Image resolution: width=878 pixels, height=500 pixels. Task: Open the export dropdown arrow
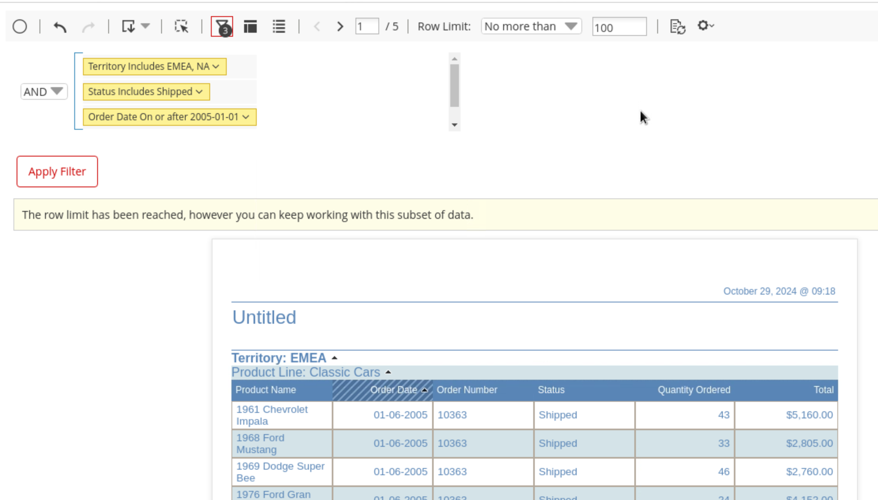click(145, 26)
